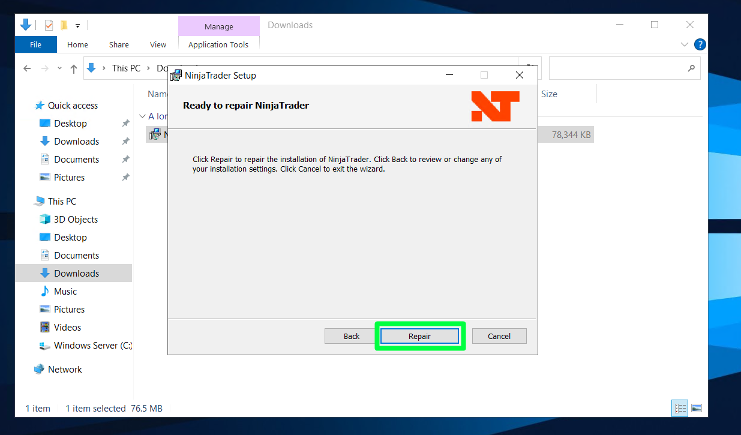Screen dimensions: 741x435
Task: Switch to details view button
Action: click(x=680, y=408)
